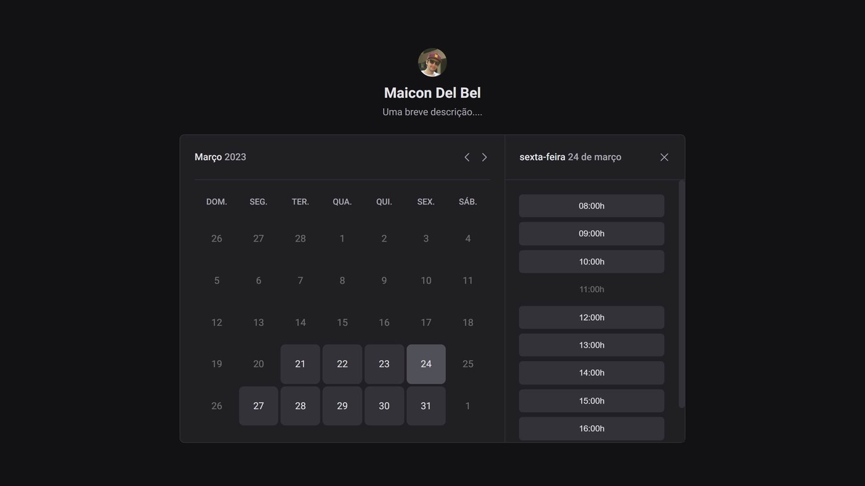
Task: Select Monday the 27th
Action: coord(258,406)
